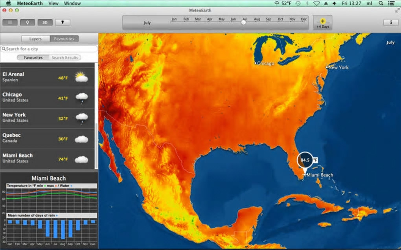Viewport: 401px width, 250px height.
Task: Open the Wi-Fi menu bar icon
Action: click(x=316, y=3)
